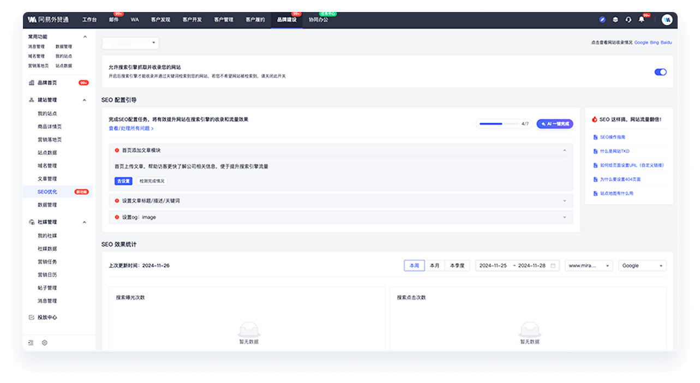Click the 查看/处理所有问题 link
700x383 pixels.
coord(131,128)
